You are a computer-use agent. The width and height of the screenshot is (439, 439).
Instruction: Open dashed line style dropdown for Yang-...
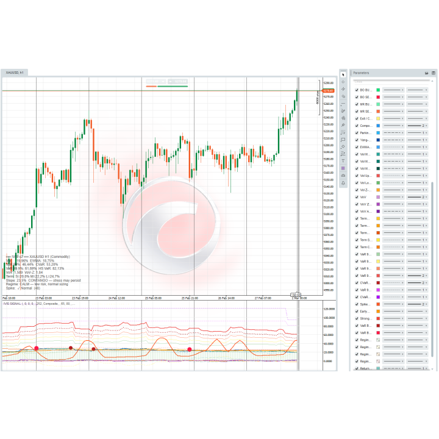point(393,140)
